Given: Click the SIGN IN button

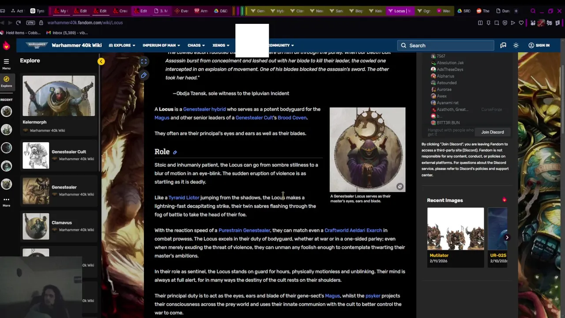Looking at the screenshot, I should click(539, 45).
